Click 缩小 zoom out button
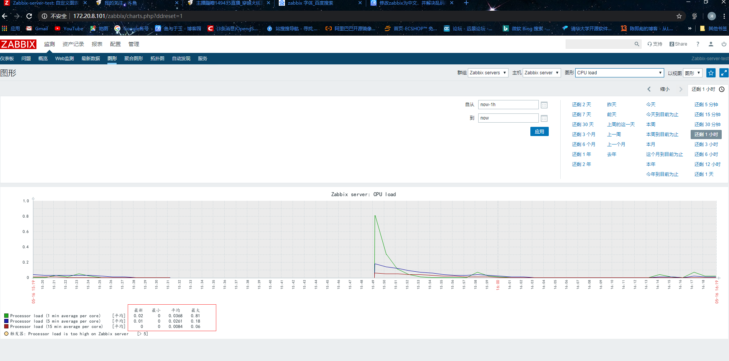This screenshot has width=729, height=361. pyautogui.click(x=665, y=89)
